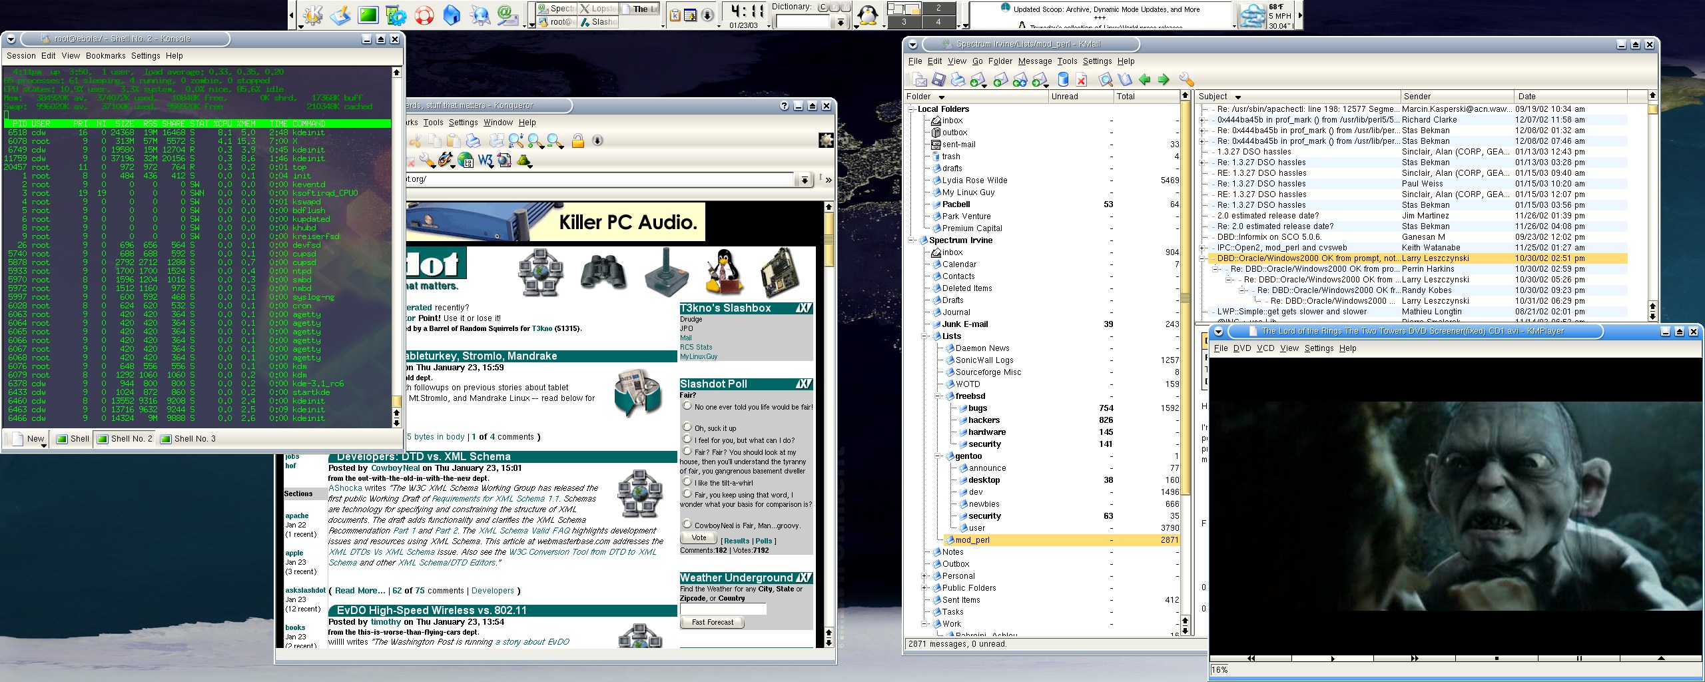
Task: Go to next message with right green arrow
Action: click(1164, 80)
